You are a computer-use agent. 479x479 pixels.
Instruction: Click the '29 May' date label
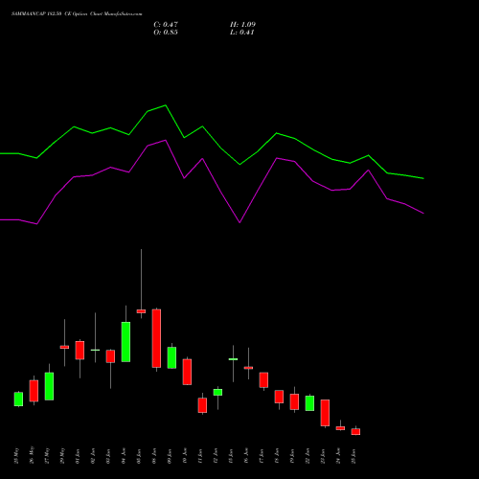pyautogui.click(x=63, y=456)
